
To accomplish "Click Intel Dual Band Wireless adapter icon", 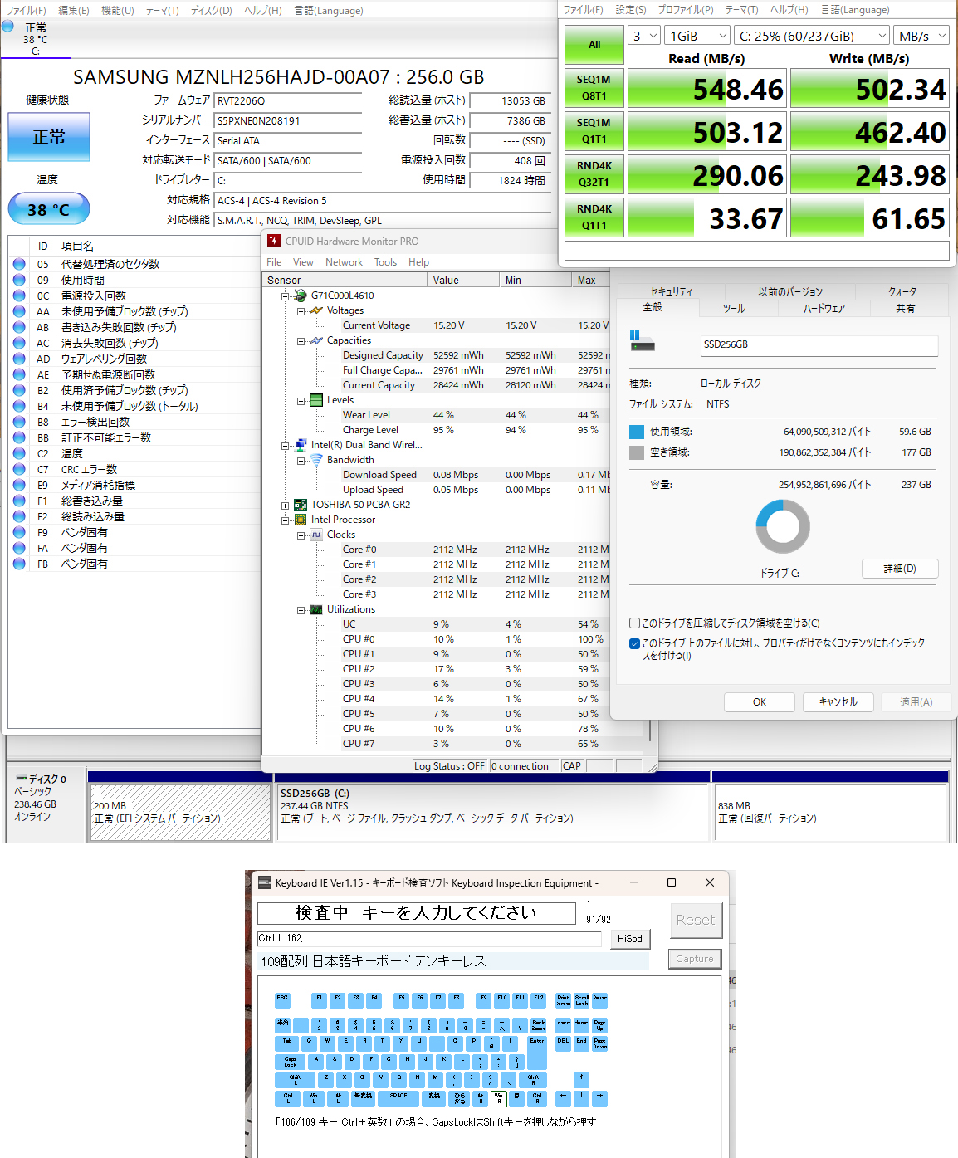I will [x=301, y=445].
